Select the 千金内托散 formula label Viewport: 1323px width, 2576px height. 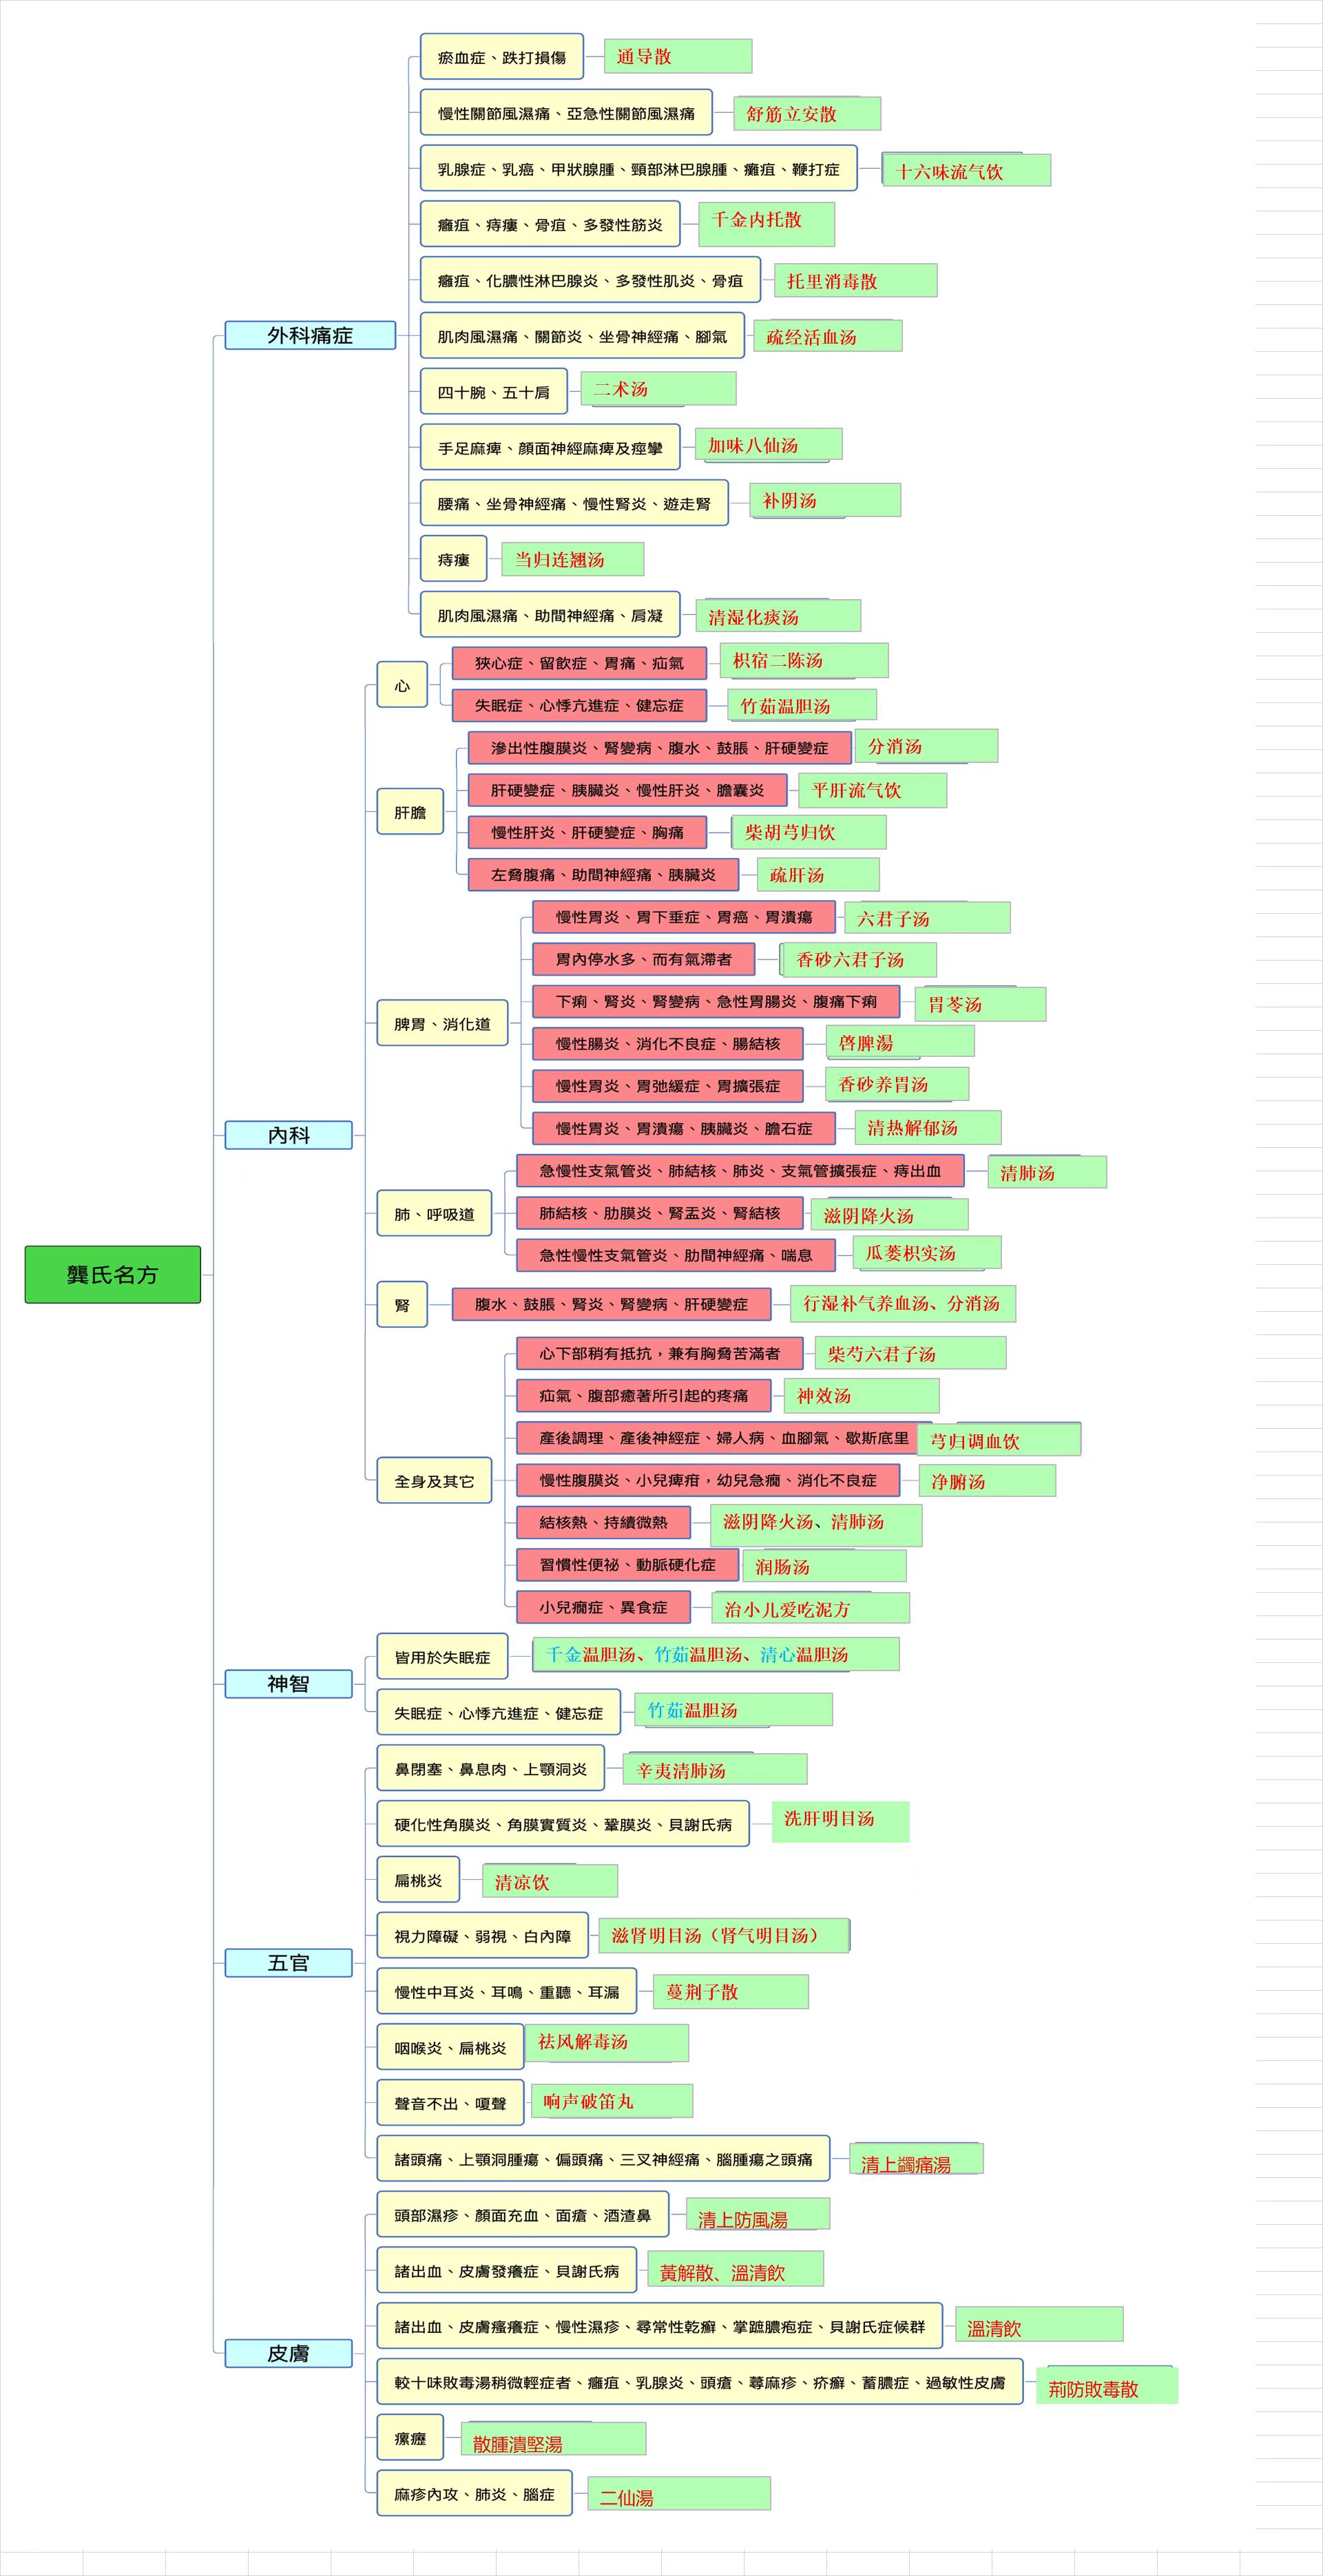[x=767, y=223]
